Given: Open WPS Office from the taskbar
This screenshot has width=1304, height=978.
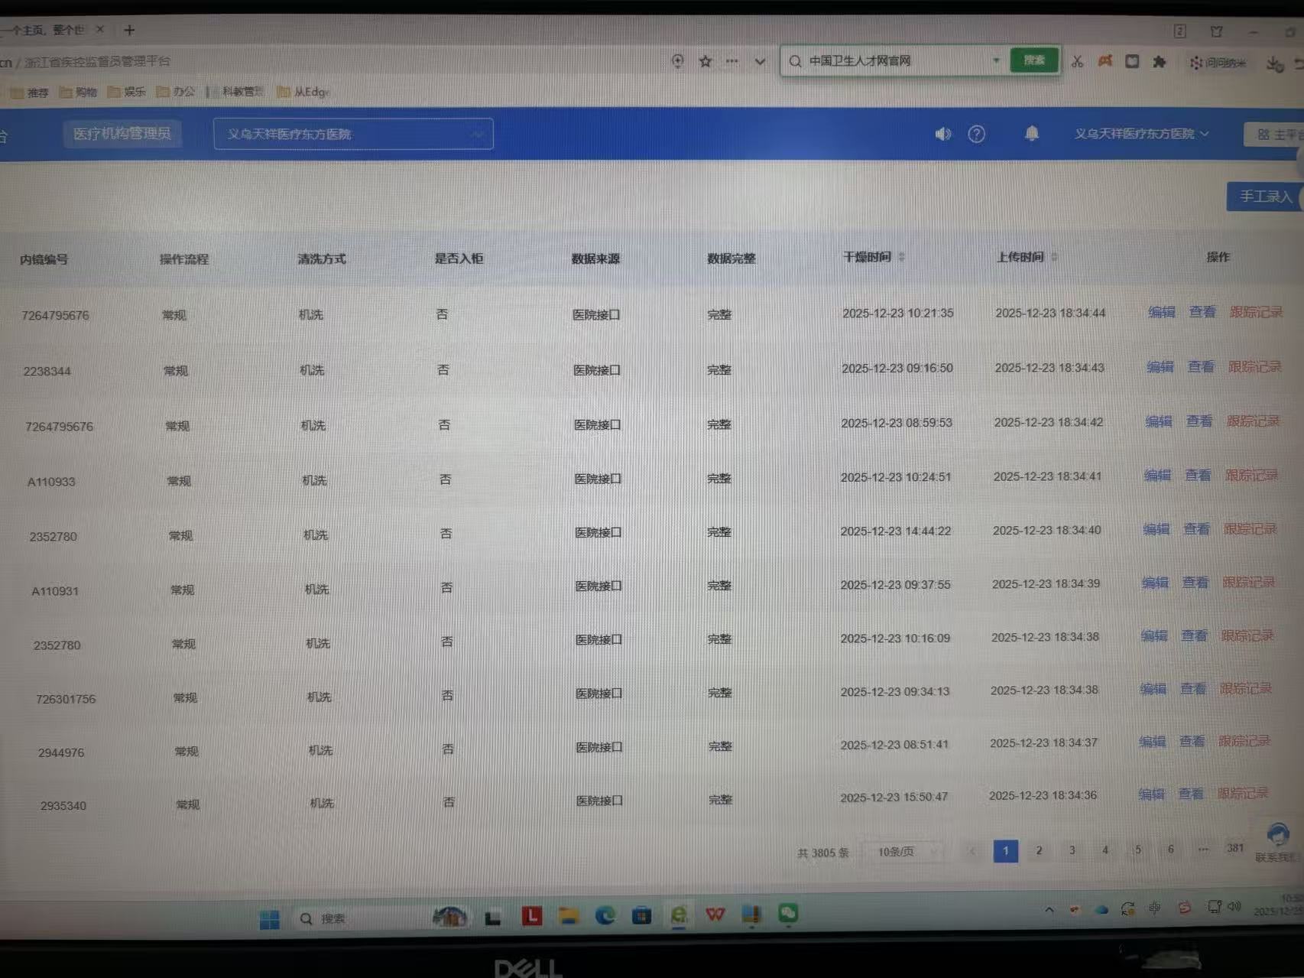Looking at the screenshot, I should pos(715,914).
